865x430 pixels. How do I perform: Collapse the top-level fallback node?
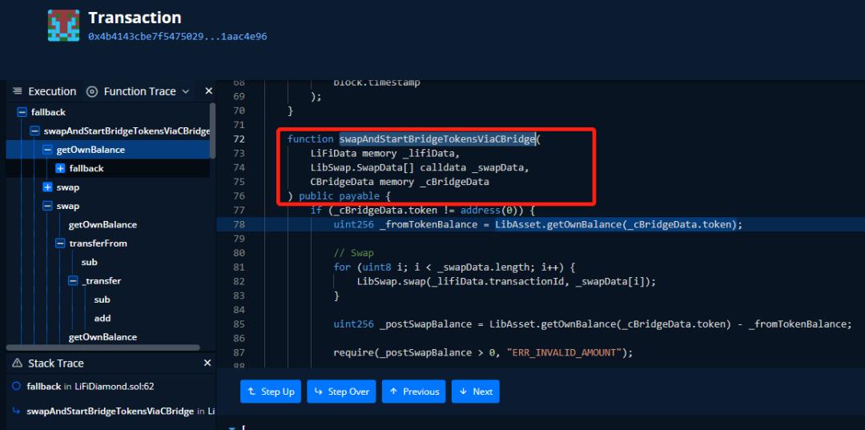(22, 112)
